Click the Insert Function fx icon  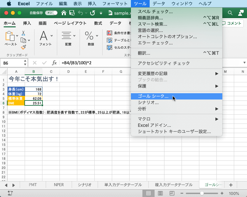tap(54, 63)
